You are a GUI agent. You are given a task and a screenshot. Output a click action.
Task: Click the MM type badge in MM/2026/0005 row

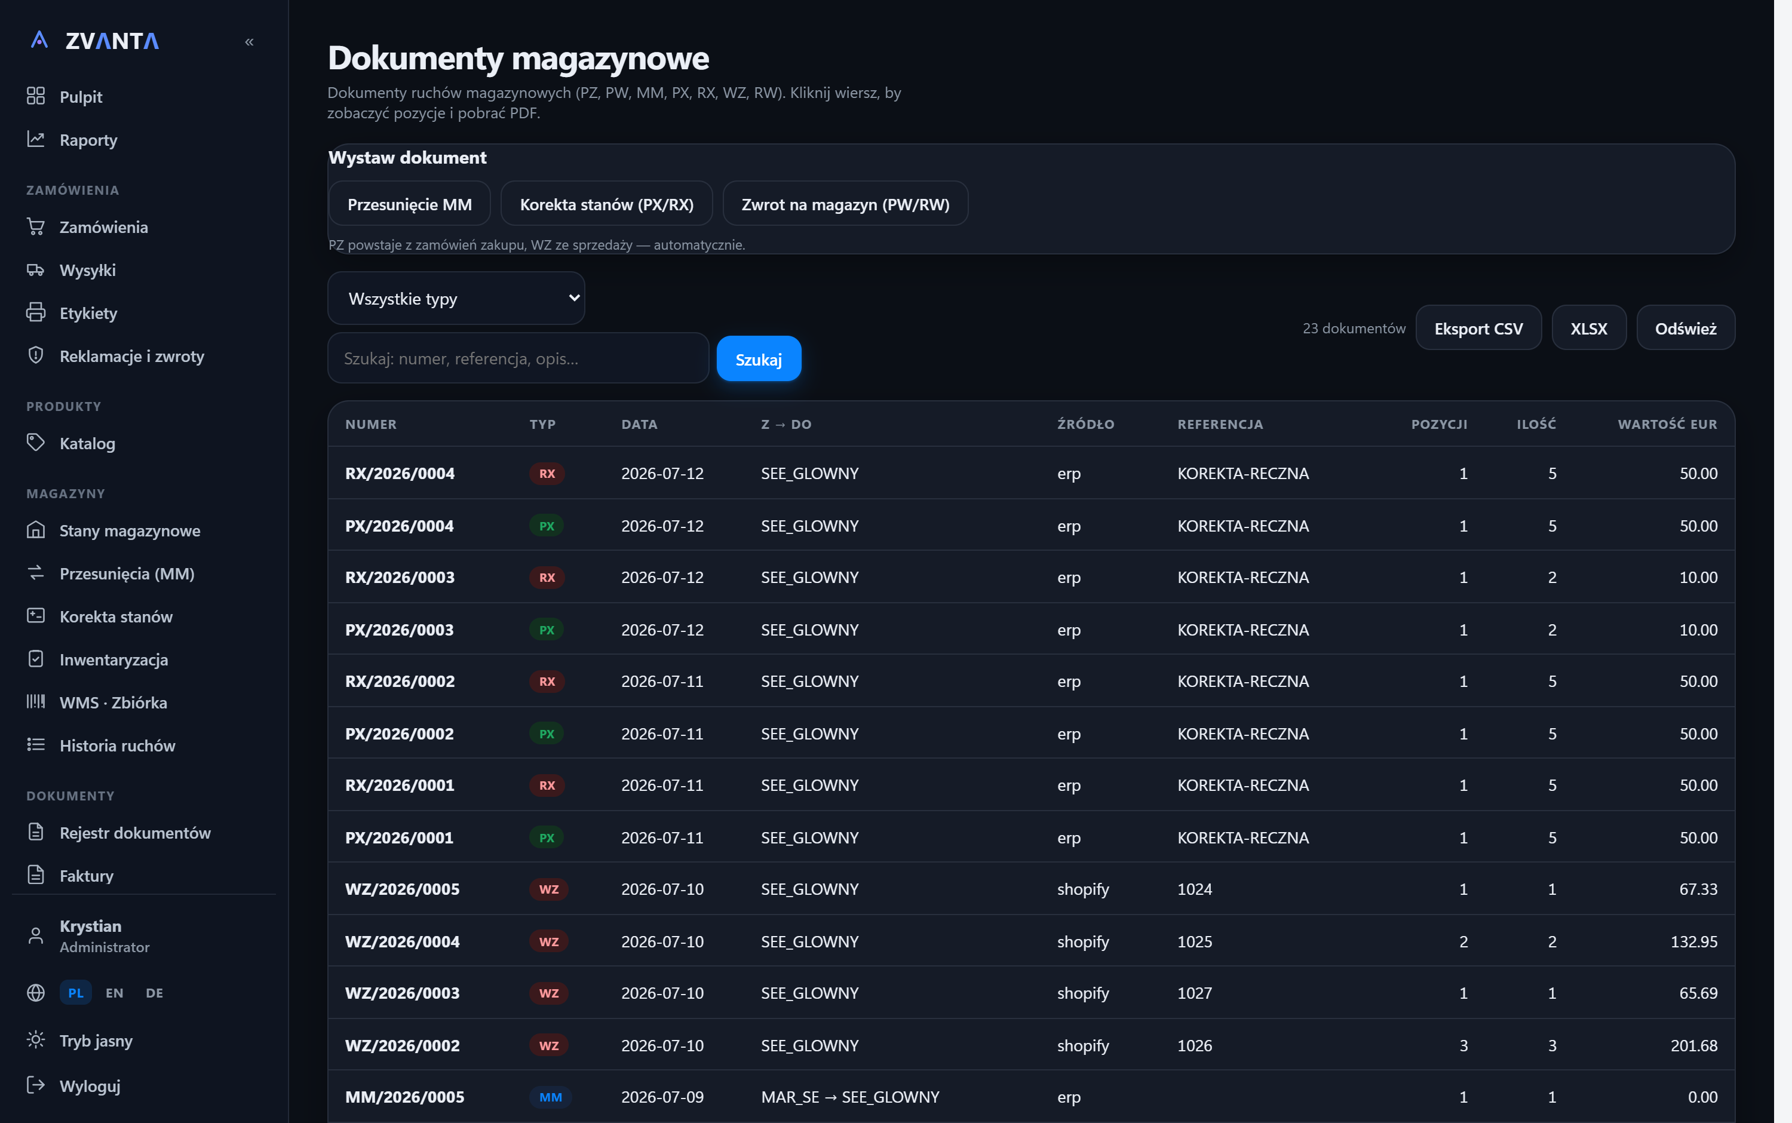[x=550, y=1097]
